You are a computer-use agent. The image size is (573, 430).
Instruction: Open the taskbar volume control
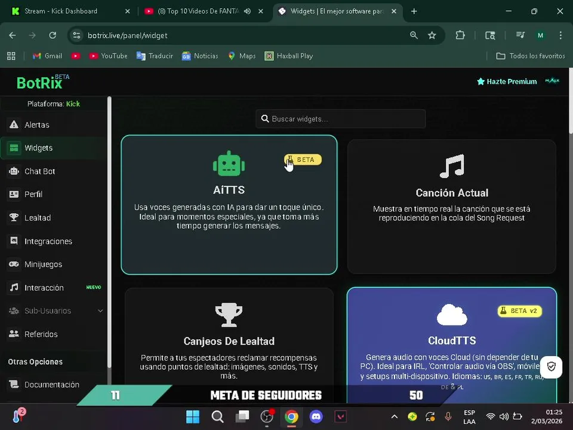pos(504,416)
